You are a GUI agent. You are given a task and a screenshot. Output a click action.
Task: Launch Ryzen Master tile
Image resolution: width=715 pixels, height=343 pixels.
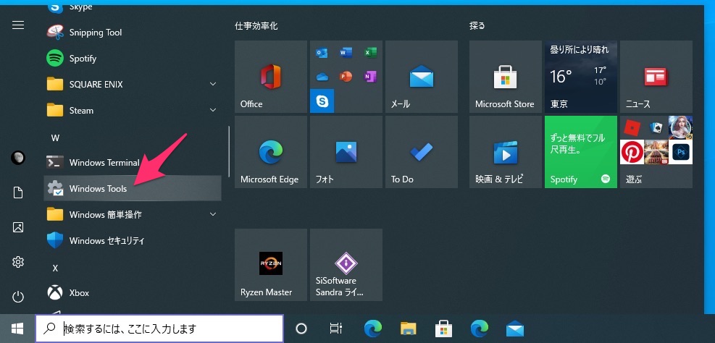[271, 265]
